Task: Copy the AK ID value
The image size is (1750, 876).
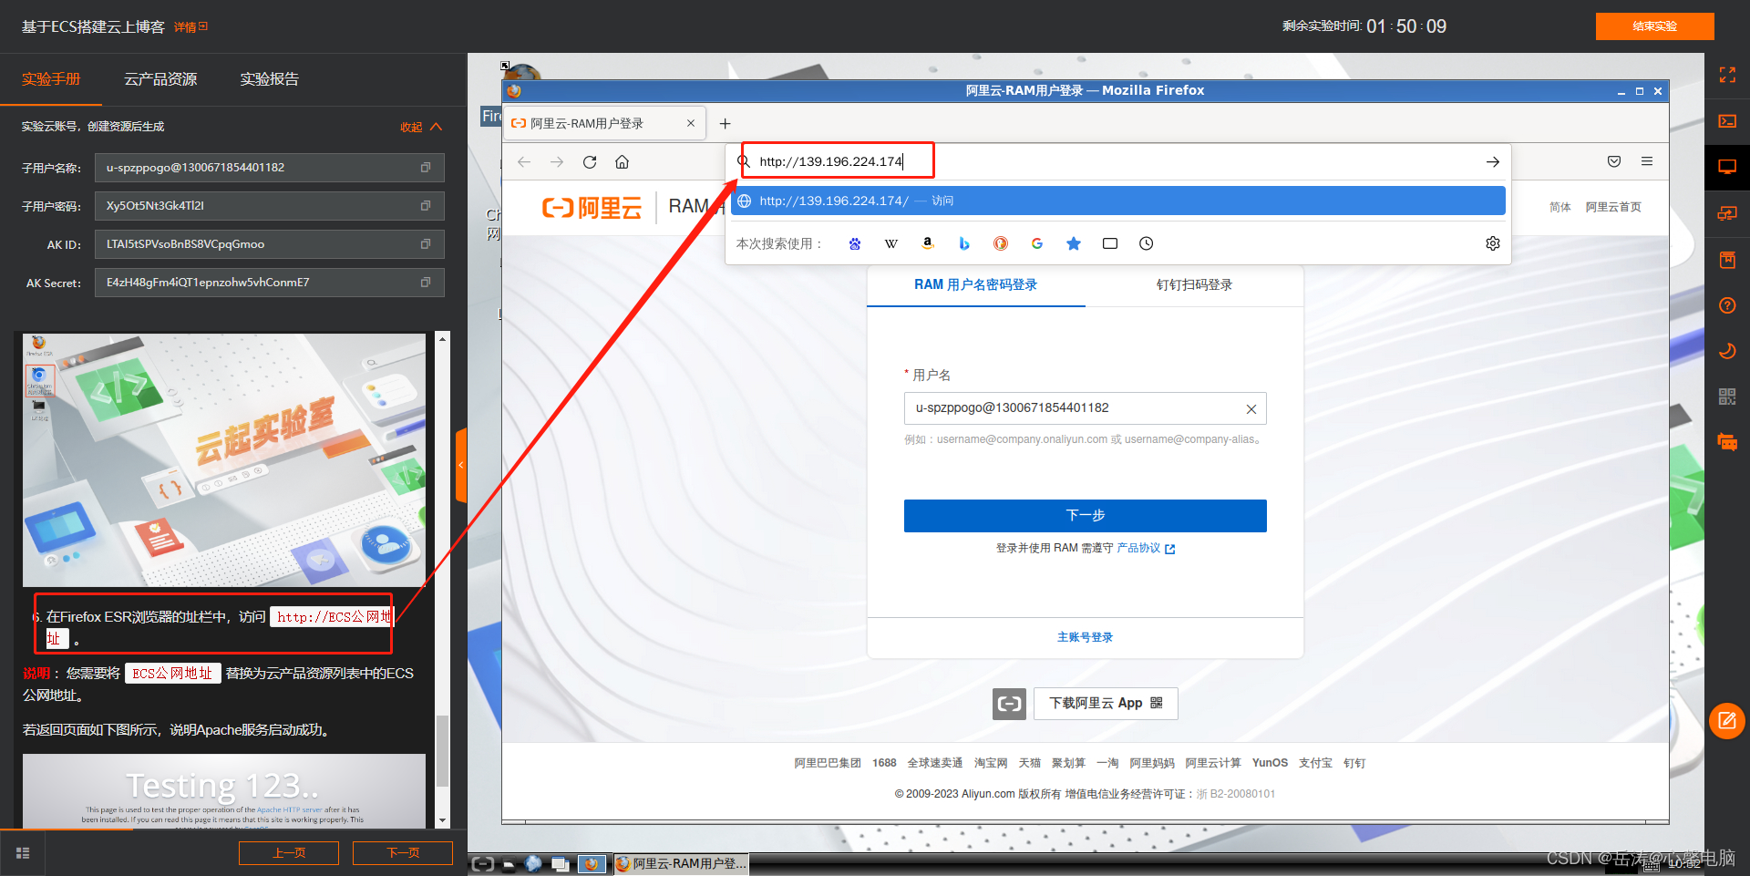Action: point(425,244)
